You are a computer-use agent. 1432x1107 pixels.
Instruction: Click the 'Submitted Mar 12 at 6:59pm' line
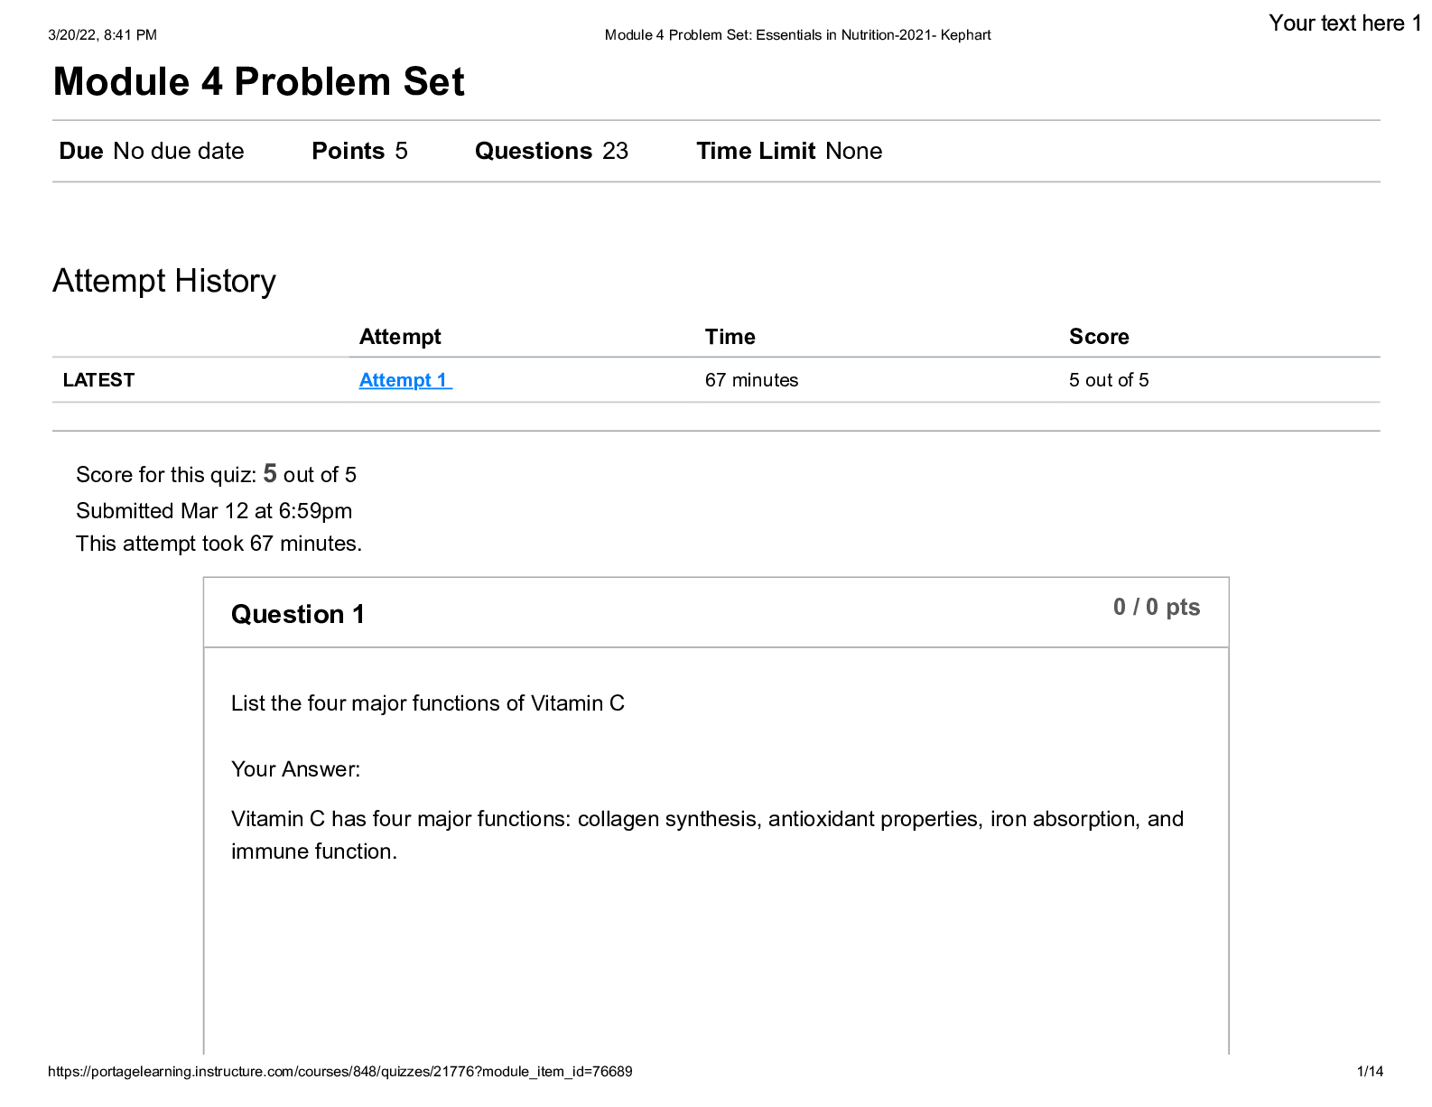214,511
